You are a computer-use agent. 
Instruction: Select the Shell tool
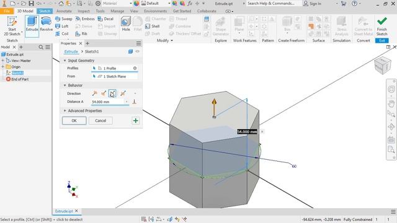(x=153, y=26)
